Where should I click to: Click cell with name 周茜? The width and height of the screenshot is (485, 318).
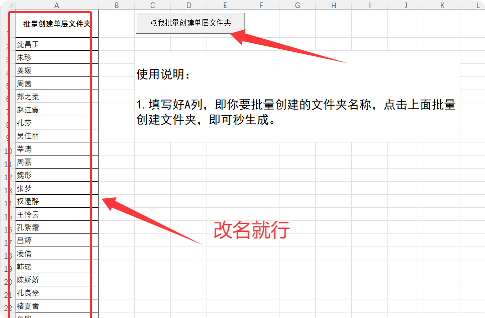tap(57, 84)
